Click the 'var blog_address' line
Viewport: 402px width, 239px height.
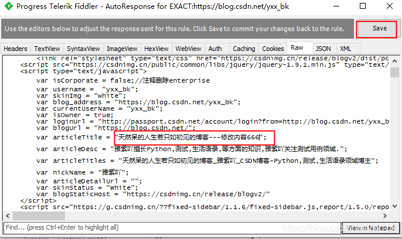tap(138, 103)
